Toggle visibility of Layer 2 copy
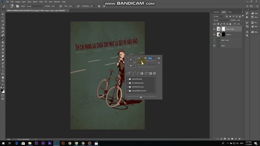 click(214, 29)
